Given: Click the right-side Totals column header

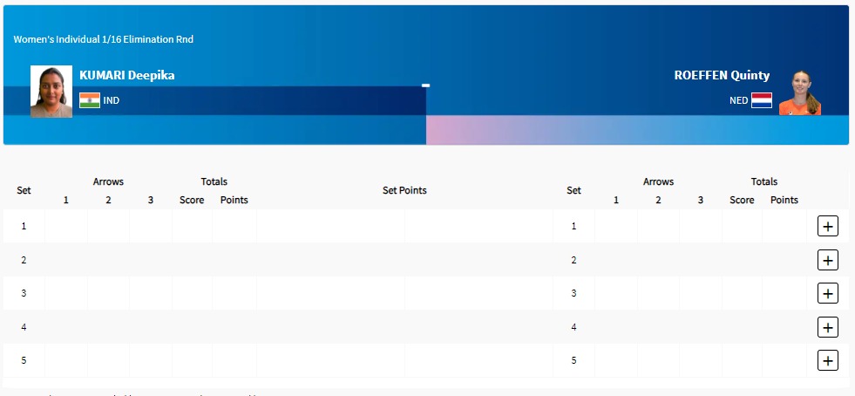Looking at the screenshot, I should pyautogui.click(x=763, y=181).
